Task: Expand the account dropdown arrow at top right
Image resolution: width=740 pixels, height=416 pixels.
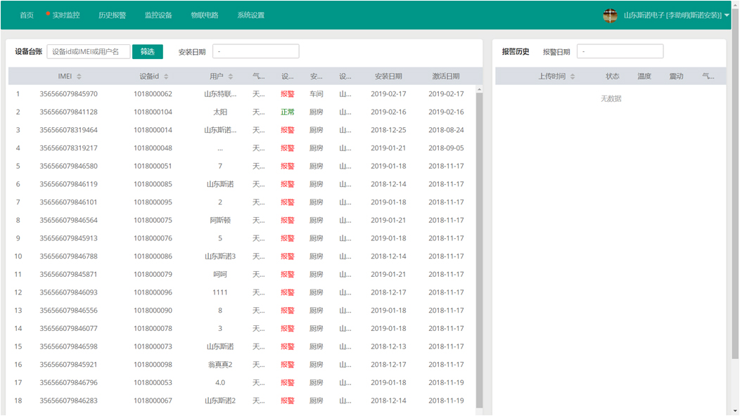Action: [727, 15]
